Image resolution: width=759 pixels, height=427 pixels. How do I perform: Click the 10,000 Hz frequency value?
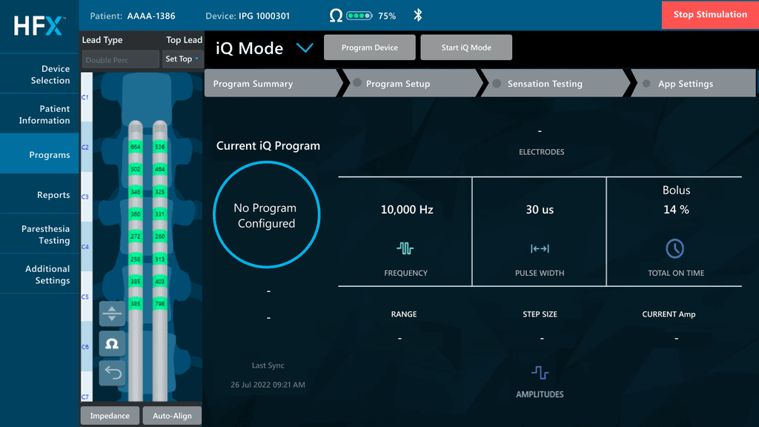click(407, 210)
